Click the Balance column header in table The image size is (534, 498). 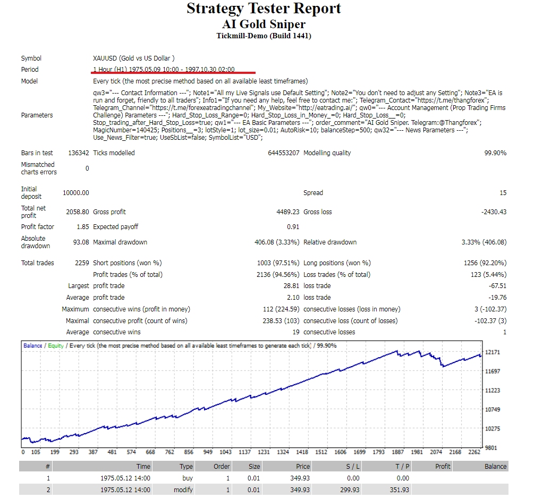495,466
